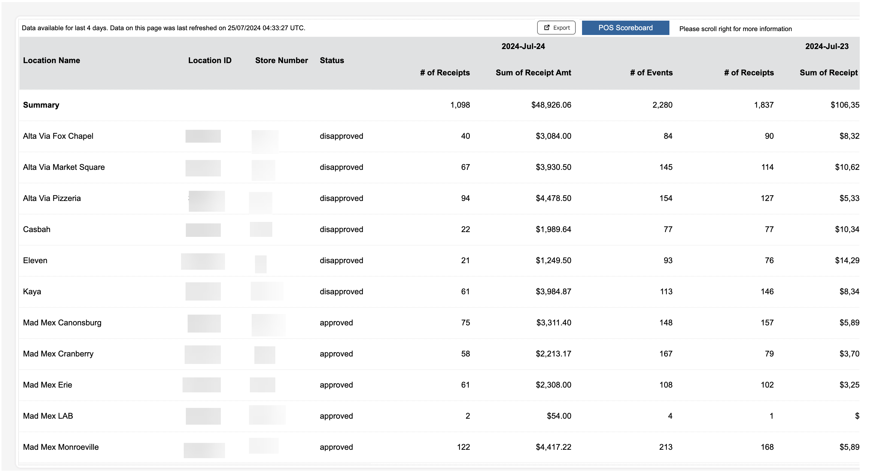Click amount $3,084.00 for Alta Via Fox Chapel
The width and height of the screenshot is (875, 474).
(x=553, y=136)
